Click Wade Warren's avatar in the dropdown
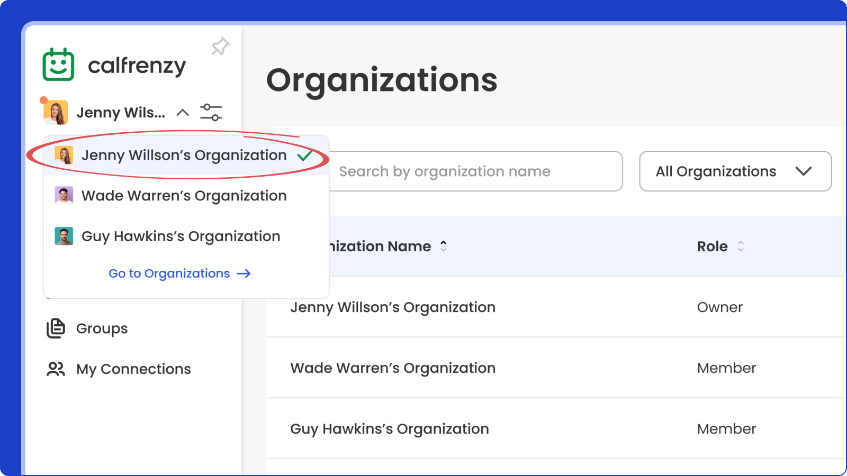The width and height of the screenshot is (847, 476). coord(64,196)
